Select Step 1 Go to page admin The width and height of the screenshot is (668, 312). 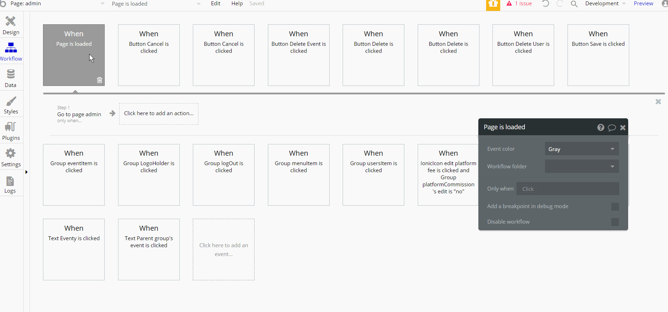coord(79,114)
